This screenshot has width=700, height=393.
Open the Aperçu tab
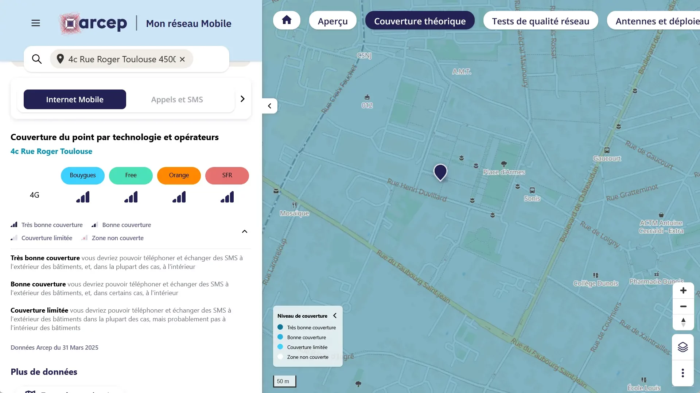(x=332, y=21)
